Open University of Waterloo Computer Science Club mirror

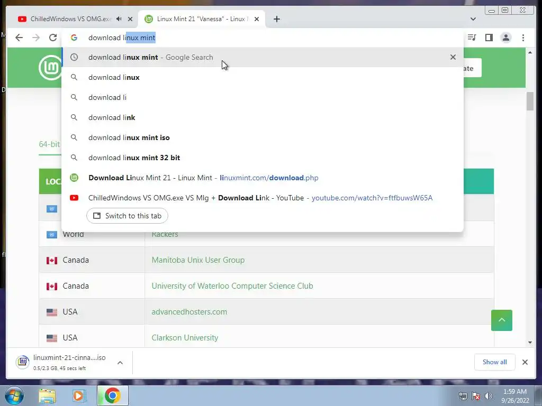(232, 286)
